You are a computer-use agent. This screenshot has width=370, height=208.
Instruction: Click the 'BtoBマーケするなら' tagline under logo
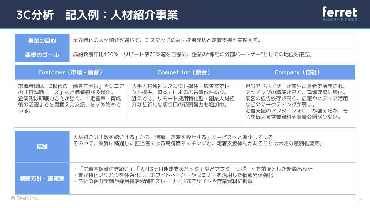pos(340,20)
